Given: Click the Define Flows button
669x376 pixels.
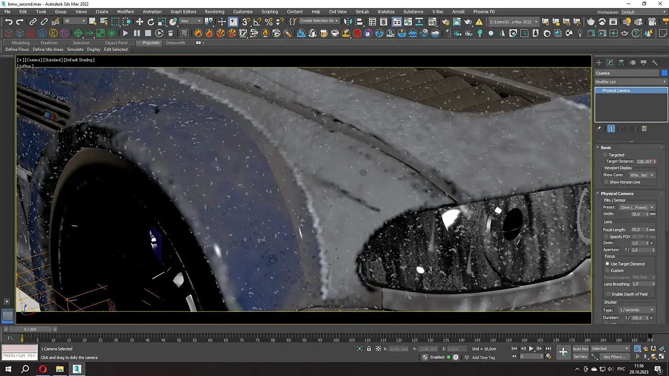Looking at the screenshot, I should tap(17, 49).
